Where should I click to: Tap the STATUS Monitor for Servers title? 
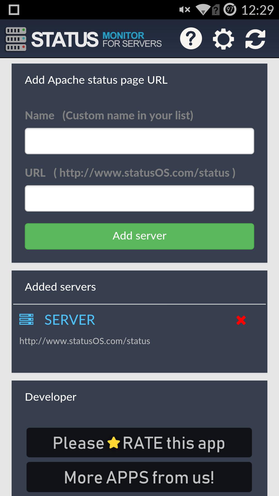[96, 39]
